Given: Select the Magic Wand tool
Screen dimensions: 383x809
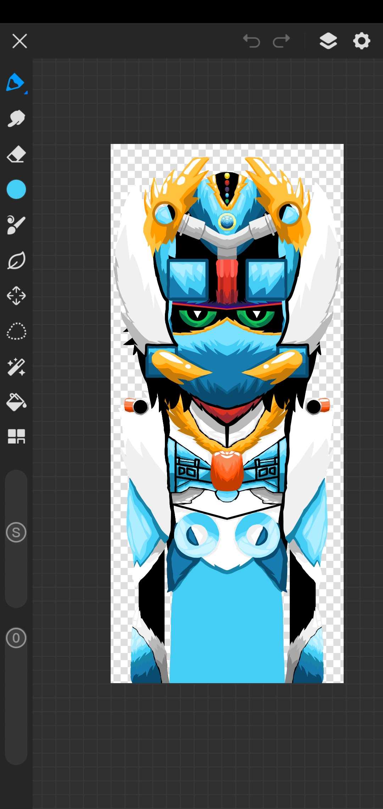Looking at the screenshot, I should [16, 367].
